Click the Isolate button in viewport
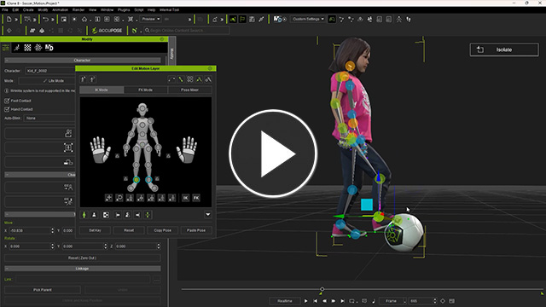 [504, 49]
